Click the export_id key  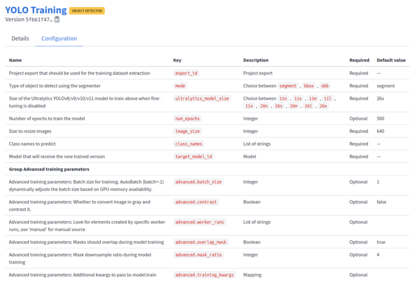(x=186, y=73)
